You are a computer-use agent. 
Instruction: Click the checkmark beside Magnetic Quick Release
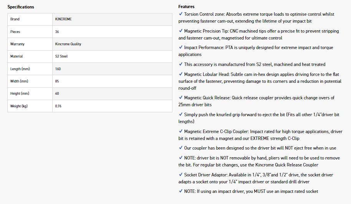click(x=180, y=98)
